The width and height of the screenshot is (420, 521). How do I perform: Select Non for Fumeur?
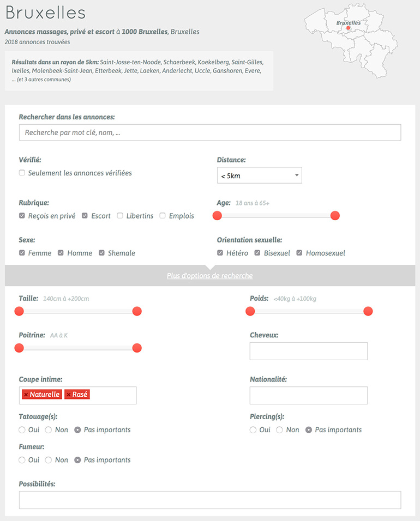click(49, 460)
